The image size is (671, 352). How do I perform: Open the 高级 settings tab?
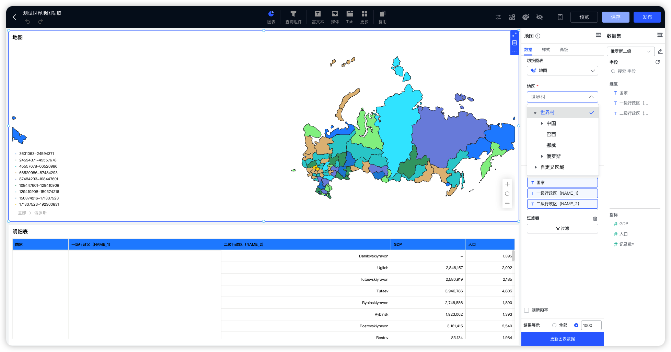point(564,49)
